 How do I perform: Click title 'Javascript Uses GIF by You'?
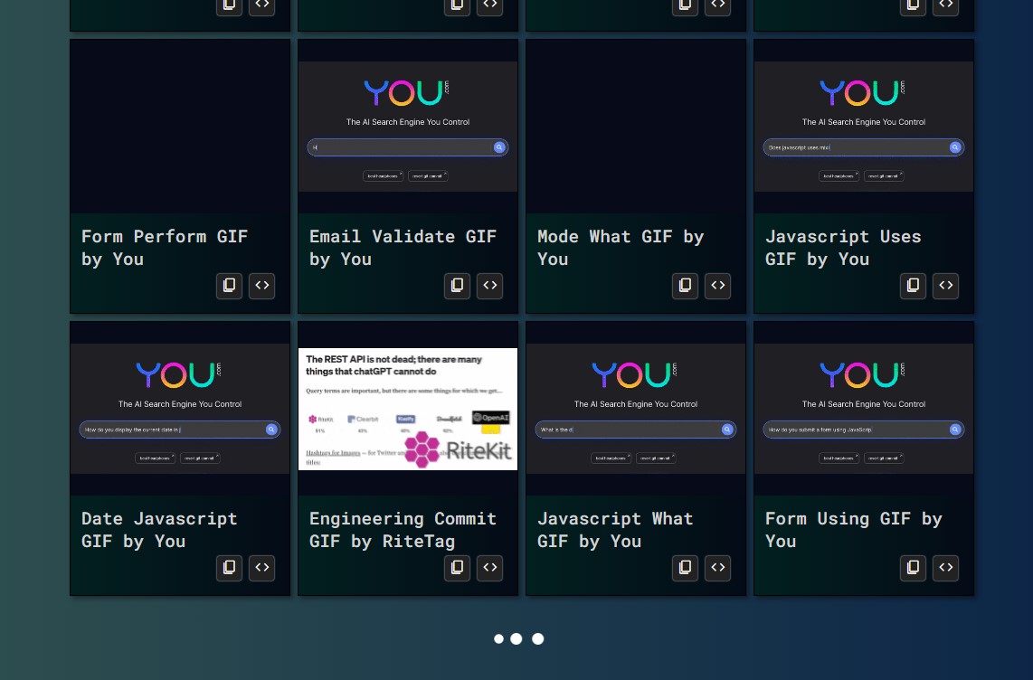[x=843, y=248]
